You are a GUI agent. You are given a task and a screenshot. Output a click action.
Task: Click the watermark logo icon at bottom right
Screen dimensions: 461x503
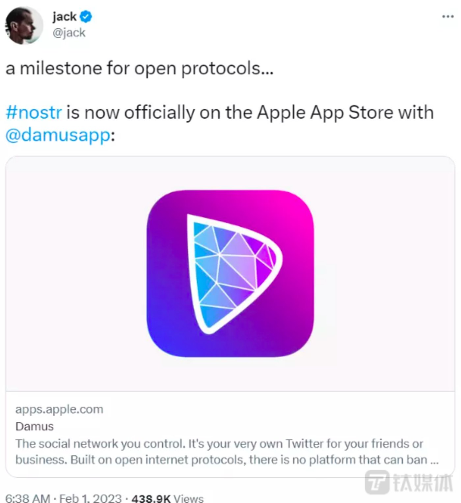(377, 482)
